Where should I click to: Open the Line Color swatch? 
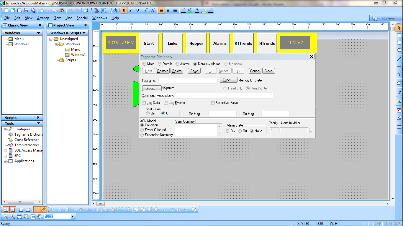tap(183, 10)
